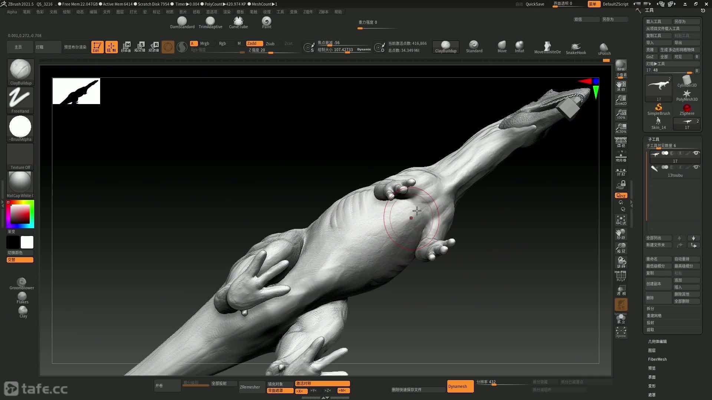Select the MoveInfiniteDe brush on top shelf

click(x=547, y=48)
